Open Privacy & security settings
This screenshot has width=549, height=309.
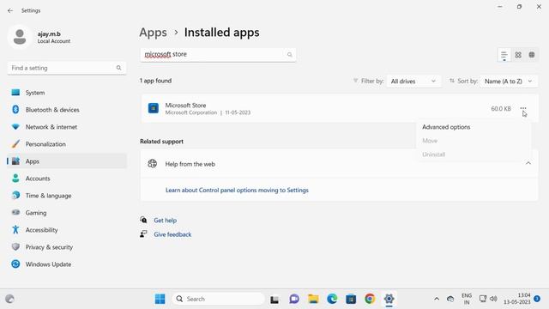point(67,247)
